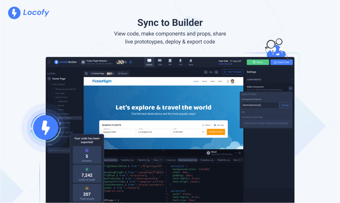This screenshot has width=340, height=203.
Task: Open the hamburger menu in Locofy Builder
Action: pos(49,62)
